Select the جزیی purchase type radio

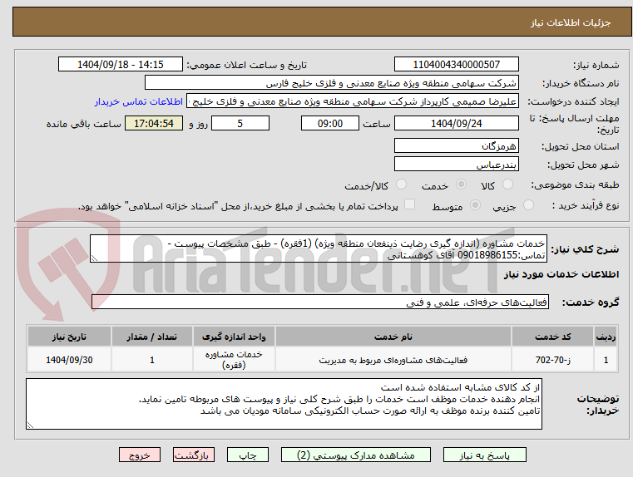[528, 205]
